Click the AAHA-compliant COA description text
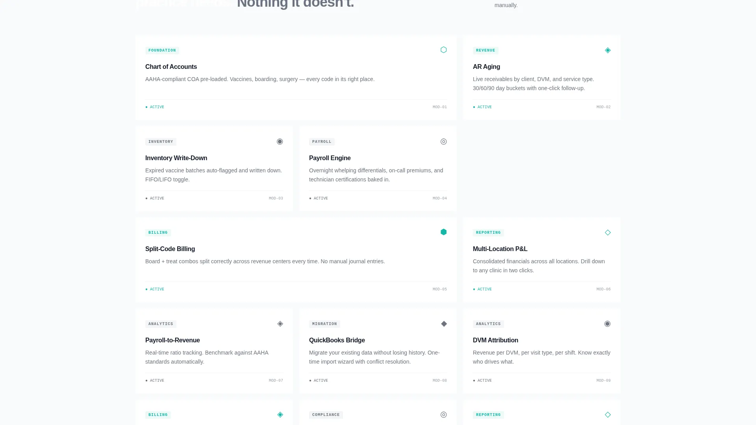This screenshot has width=756, height=425. tap(260, 79)
